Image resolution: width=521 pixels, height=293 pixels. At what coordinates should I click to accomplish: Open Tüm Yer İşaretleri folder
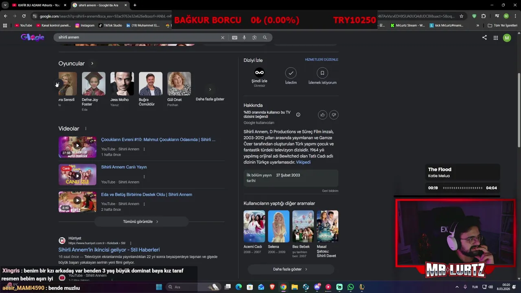click(x=503, y=25)
